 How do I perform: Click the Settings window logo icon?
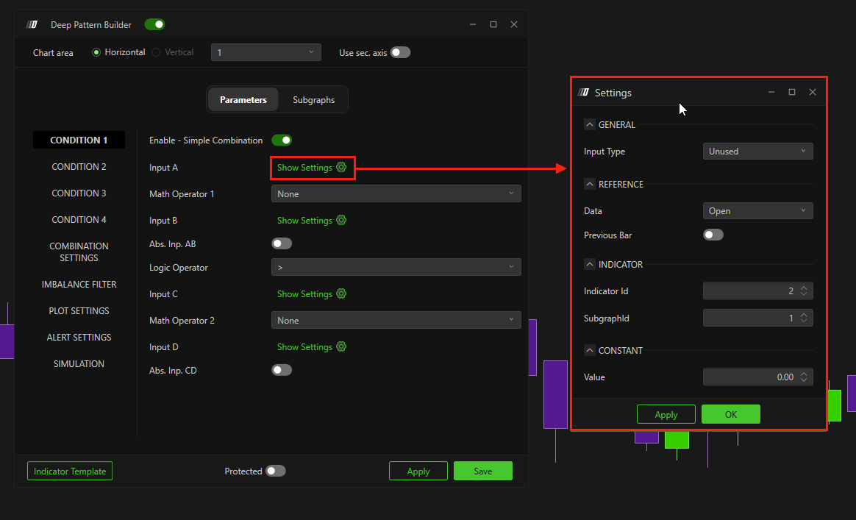(584, 93)
